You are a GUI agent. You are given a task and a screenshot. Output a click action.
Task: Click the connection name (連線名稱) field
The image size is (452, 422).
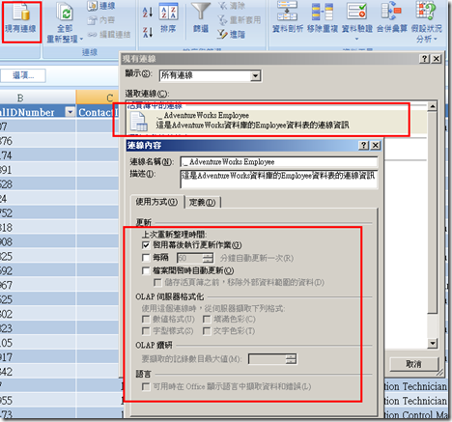pos(279,162)
